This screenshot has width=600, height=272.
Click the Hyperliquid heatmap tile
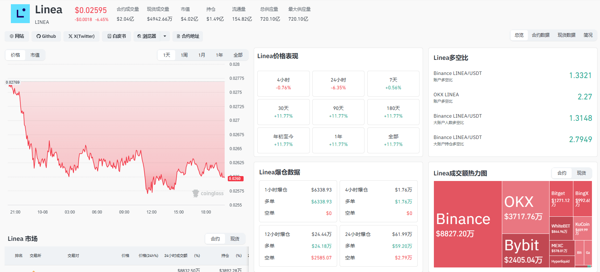pos(562,261)
